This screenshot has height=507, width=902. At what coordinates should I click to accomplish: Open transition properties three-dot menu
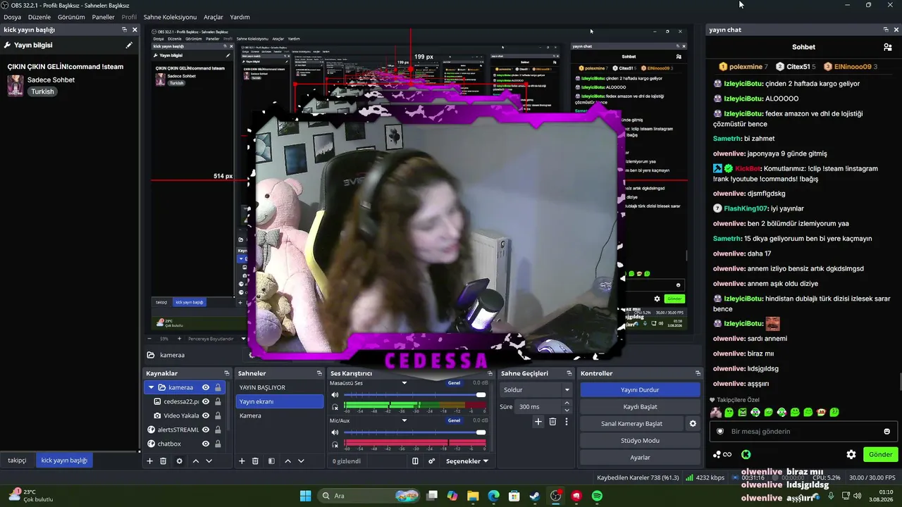coord(566,422)
